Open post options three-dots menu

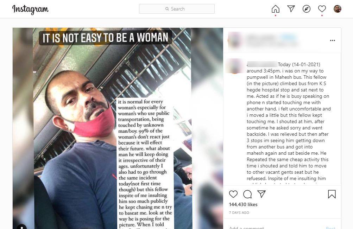coord(333,40)
